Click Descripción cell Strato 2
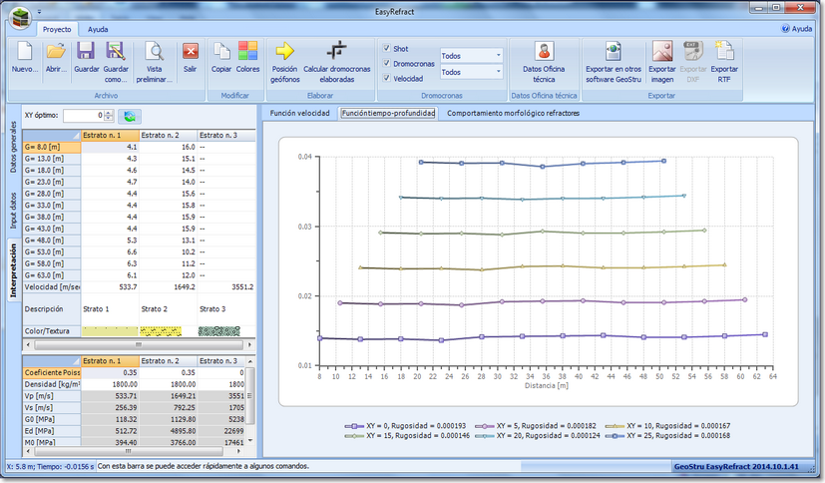The height and width of the screenshot is (483, 825). point(169,308)
